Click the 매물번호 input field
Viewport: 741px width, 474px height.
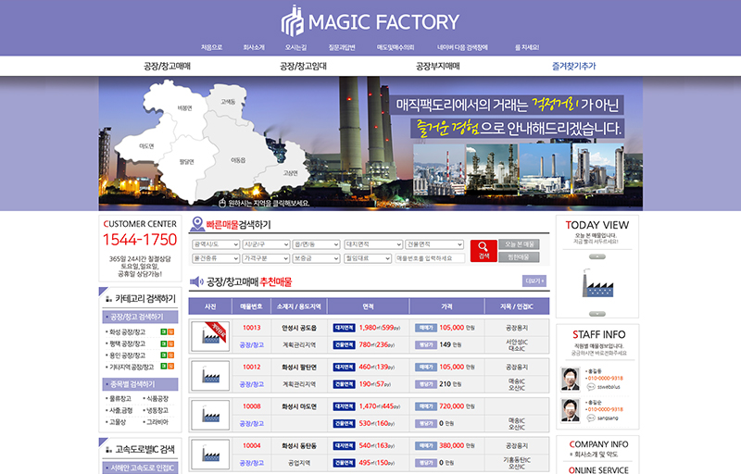pos(430,258)
